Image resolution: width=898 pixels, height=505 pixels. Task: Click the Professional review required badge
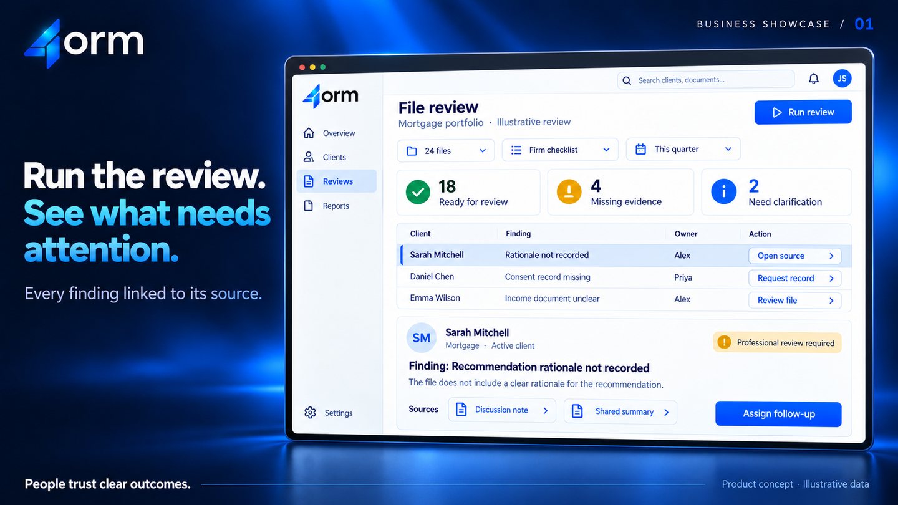pyautogui.click(x=777, y=342)
